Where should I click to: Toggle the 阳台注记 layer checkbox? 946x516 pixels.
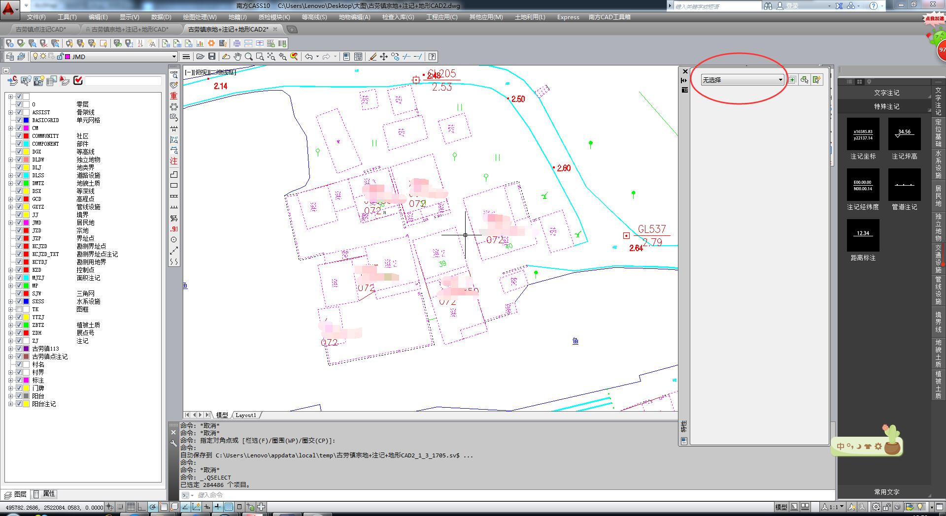(19, 404)
